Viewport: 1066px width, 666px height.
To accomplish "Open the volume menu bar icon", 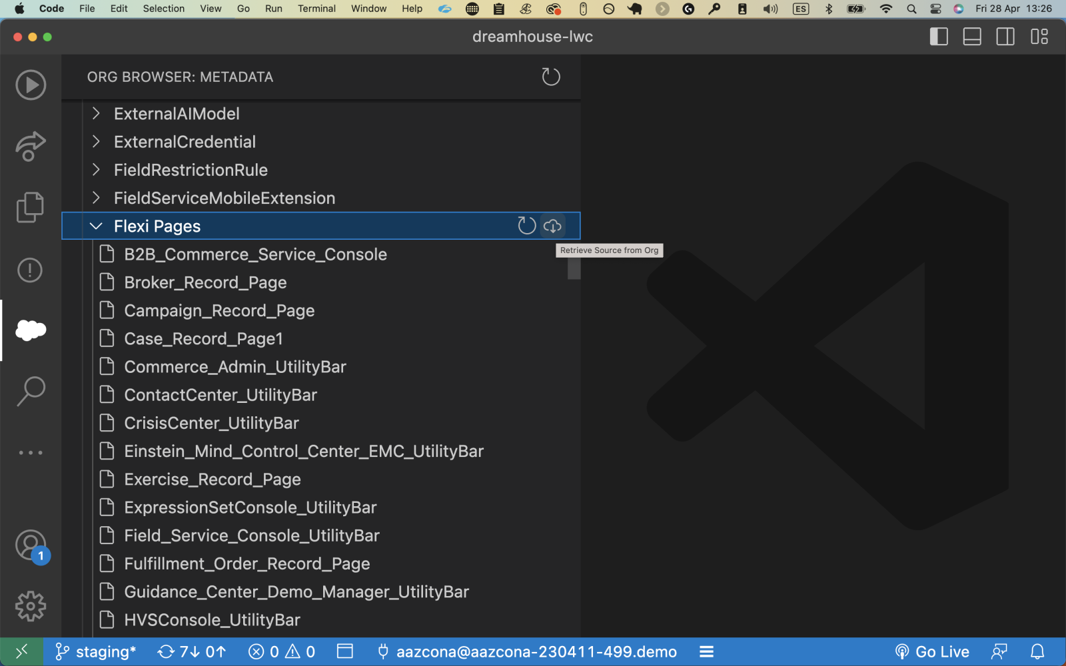I will click(x=771, y=9).
